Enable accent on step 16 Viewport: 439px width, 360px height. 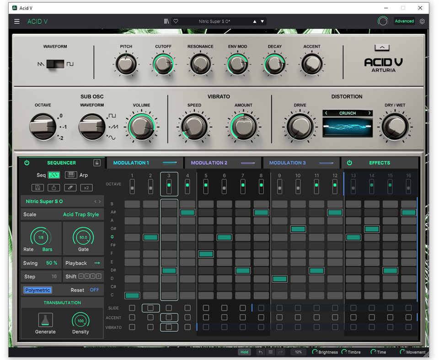(408, 317)
